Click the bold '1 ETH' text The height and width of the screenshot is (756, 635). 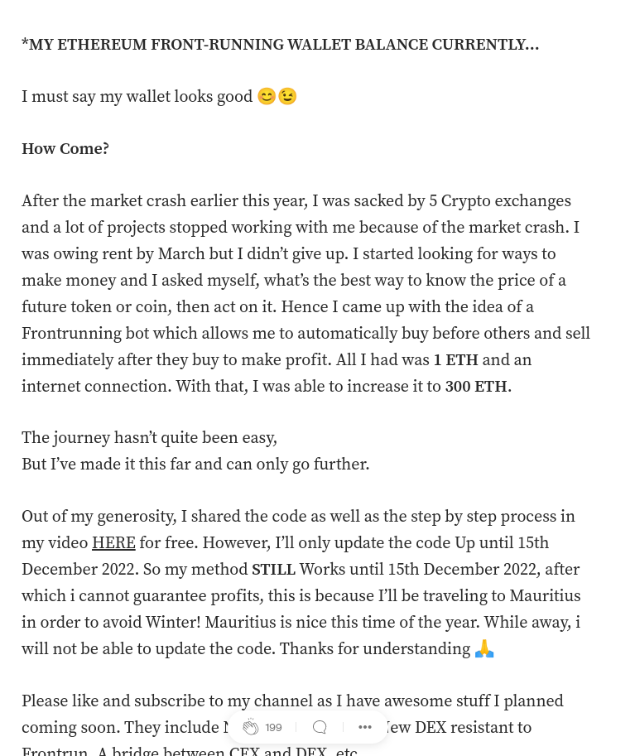pos(455,359)
